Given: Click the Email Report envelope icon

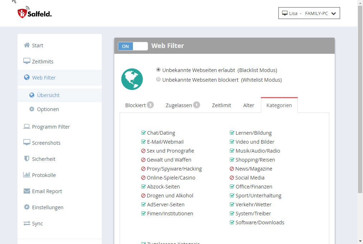Looking at the screenshot, I should (27, 191).
